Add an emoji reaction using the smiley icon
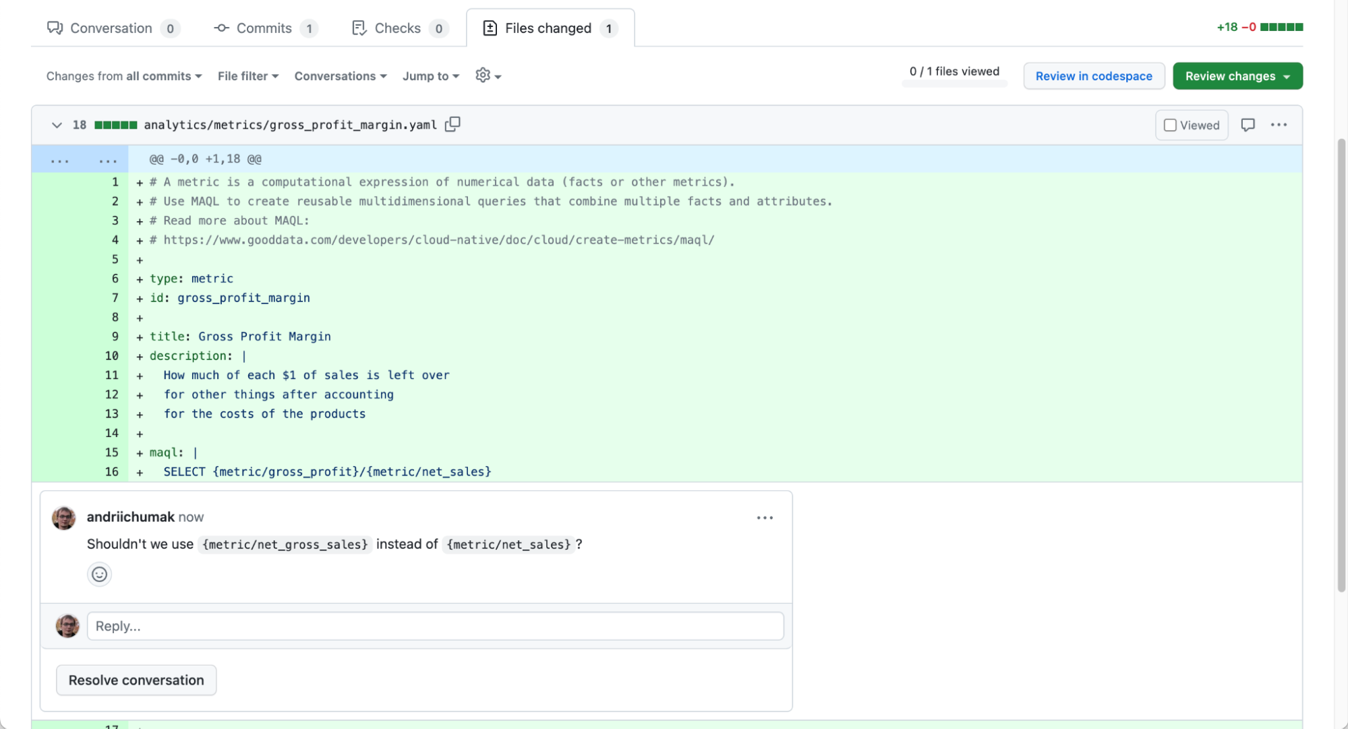The height and width of the screenshot is (729, 1348). [x=99, y=574]
